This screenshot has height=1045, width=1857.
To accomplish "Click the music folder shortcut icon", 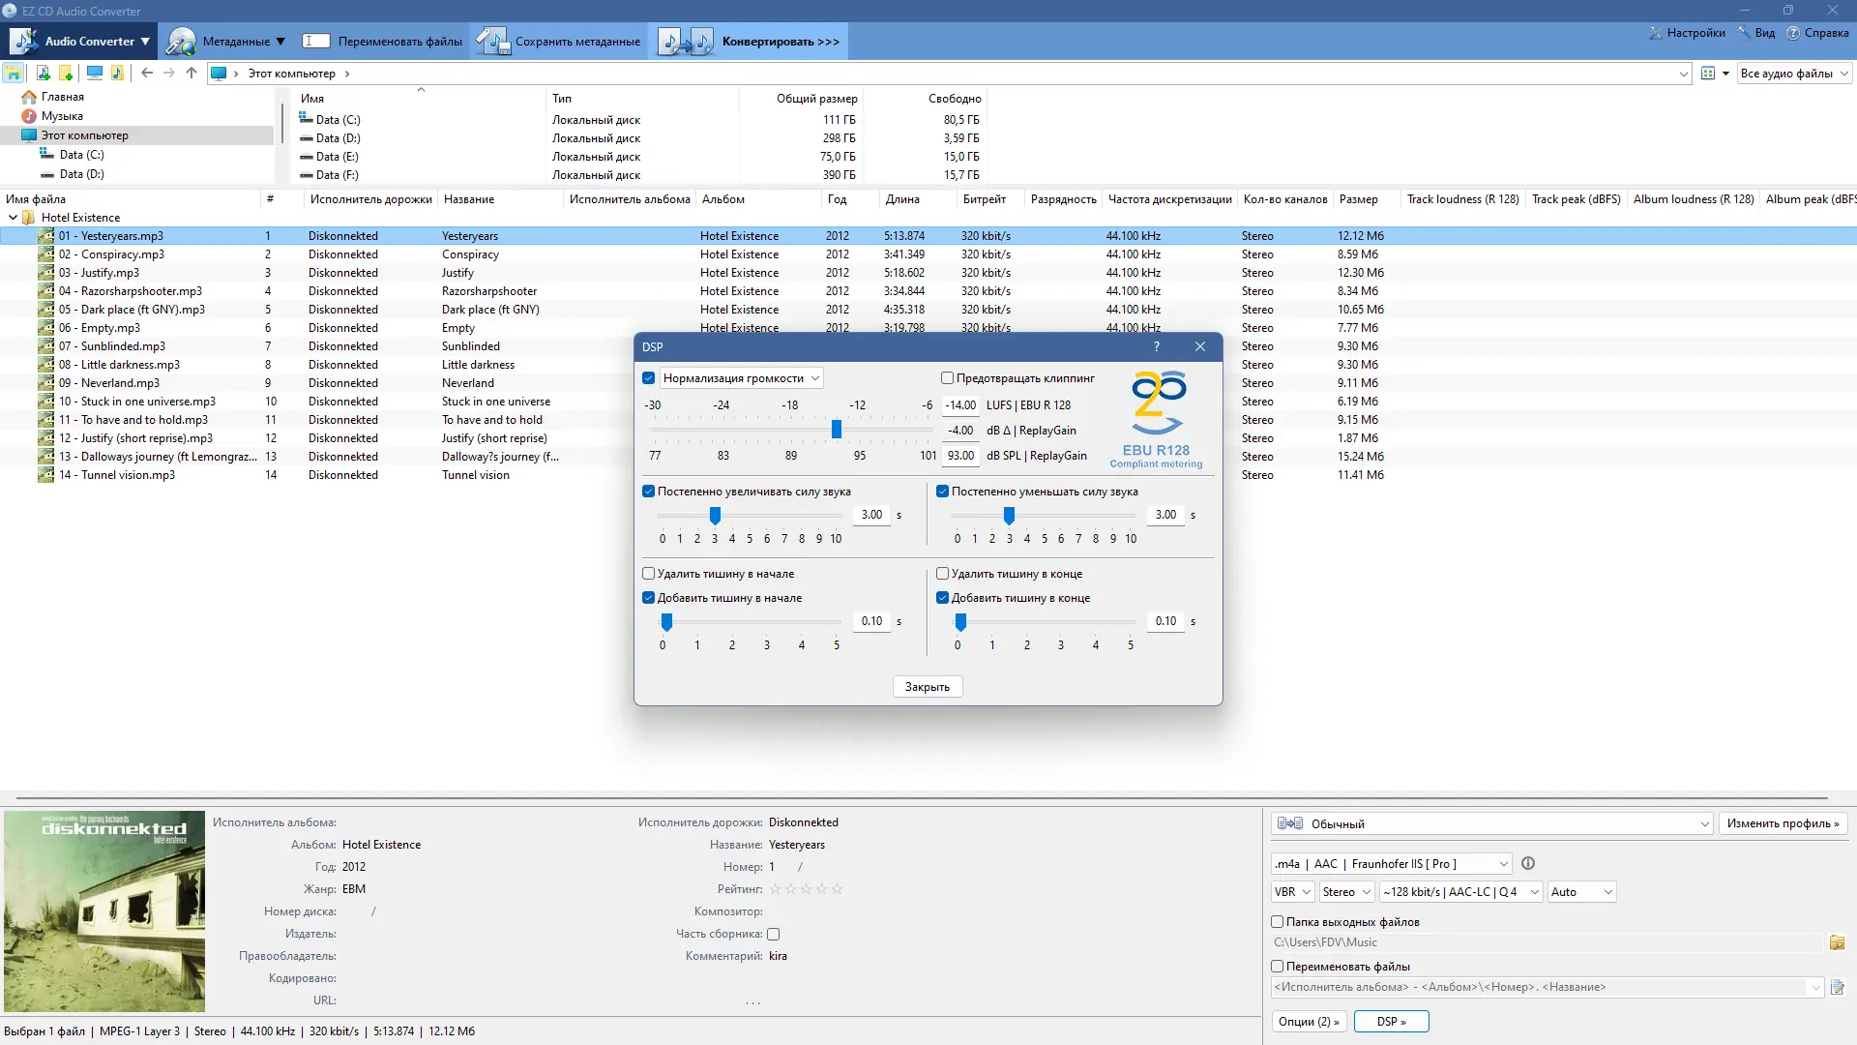I will [x=117, y=74].
